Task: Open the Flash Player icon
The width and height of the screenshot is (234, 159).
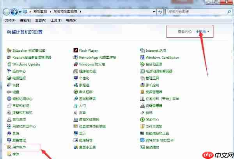Action: 76,51
